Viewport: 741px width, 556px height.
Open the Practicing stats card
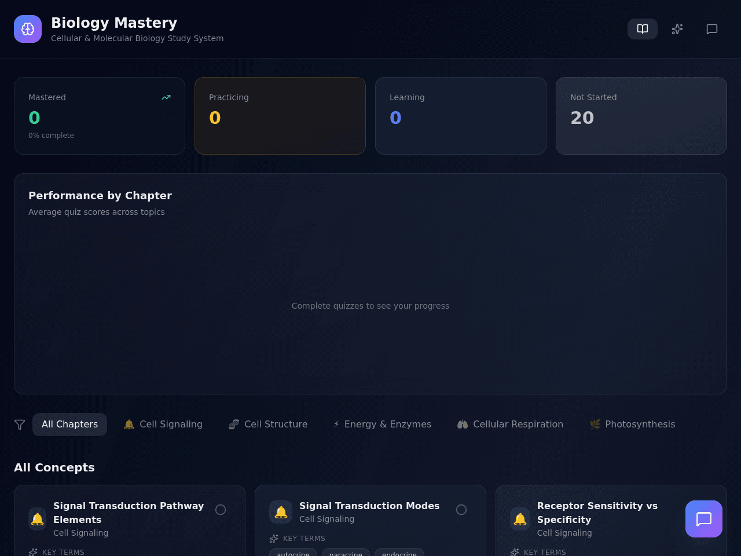pos(280,116)
